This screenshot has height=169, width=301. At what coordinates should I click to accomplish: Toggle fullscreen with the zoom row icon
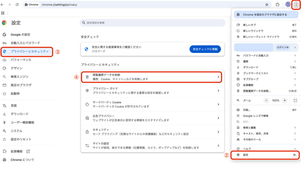(x=295, y=101)
